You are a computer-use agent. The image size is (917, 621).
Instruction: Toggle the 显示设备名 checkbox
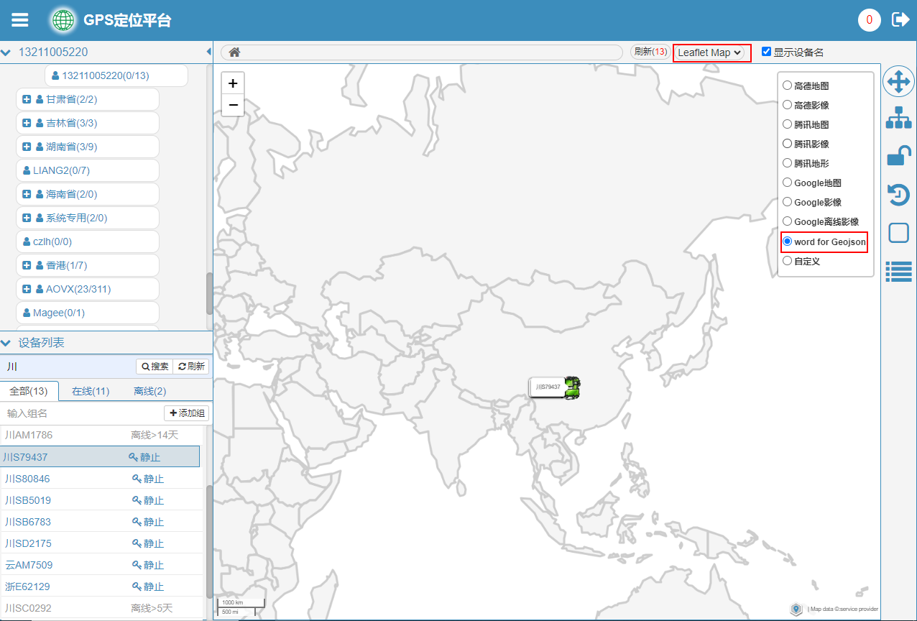766,52
